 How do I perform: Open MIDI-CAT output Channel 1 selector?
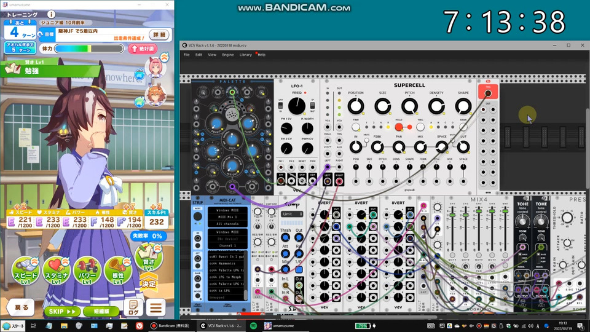(227, 245)
